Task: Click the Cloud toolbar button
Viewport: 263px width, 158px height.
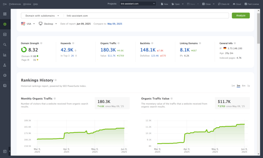Action: [237, 4]
